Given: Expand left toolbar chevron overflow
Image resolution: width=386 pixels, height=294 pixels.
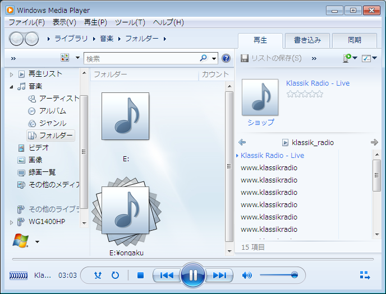Looking at the screenshot, I should coord(13,58).
